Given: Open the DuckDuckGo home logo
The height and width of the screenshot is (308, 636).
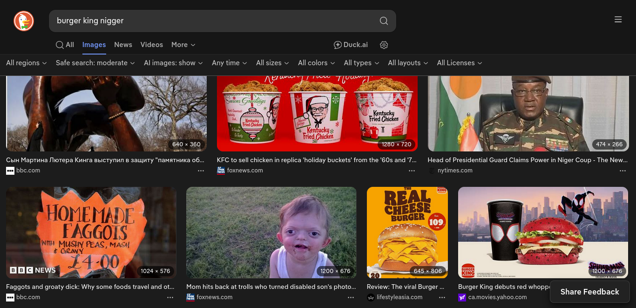Looking at the screenshot, I should point(24,21).
